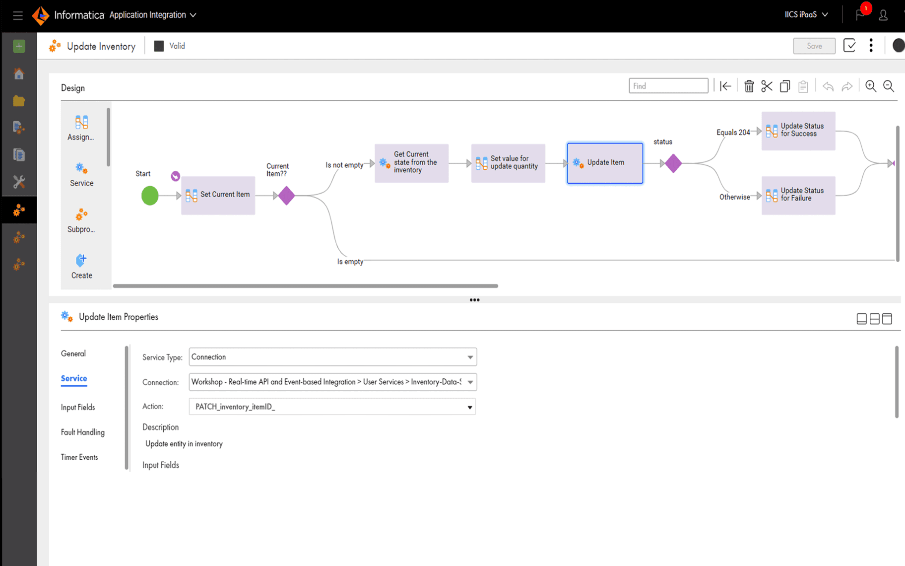This screenshot has height=566, width=905.
Task: Open the Explore folder in the left sidebar
Action: (18, 101)
